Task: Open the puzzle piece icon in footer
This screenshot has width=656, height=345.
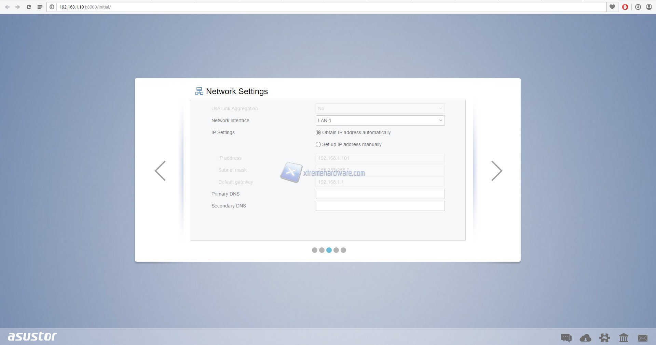Action: tap(604, 338)
